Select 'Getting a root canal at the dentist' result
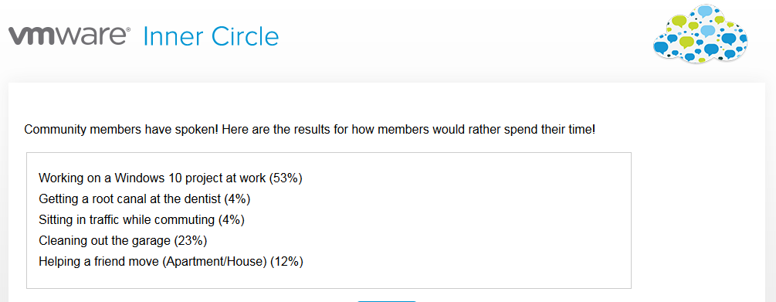Image resolution: width=776 pixels, height=302 pixels. pos(144,199)
